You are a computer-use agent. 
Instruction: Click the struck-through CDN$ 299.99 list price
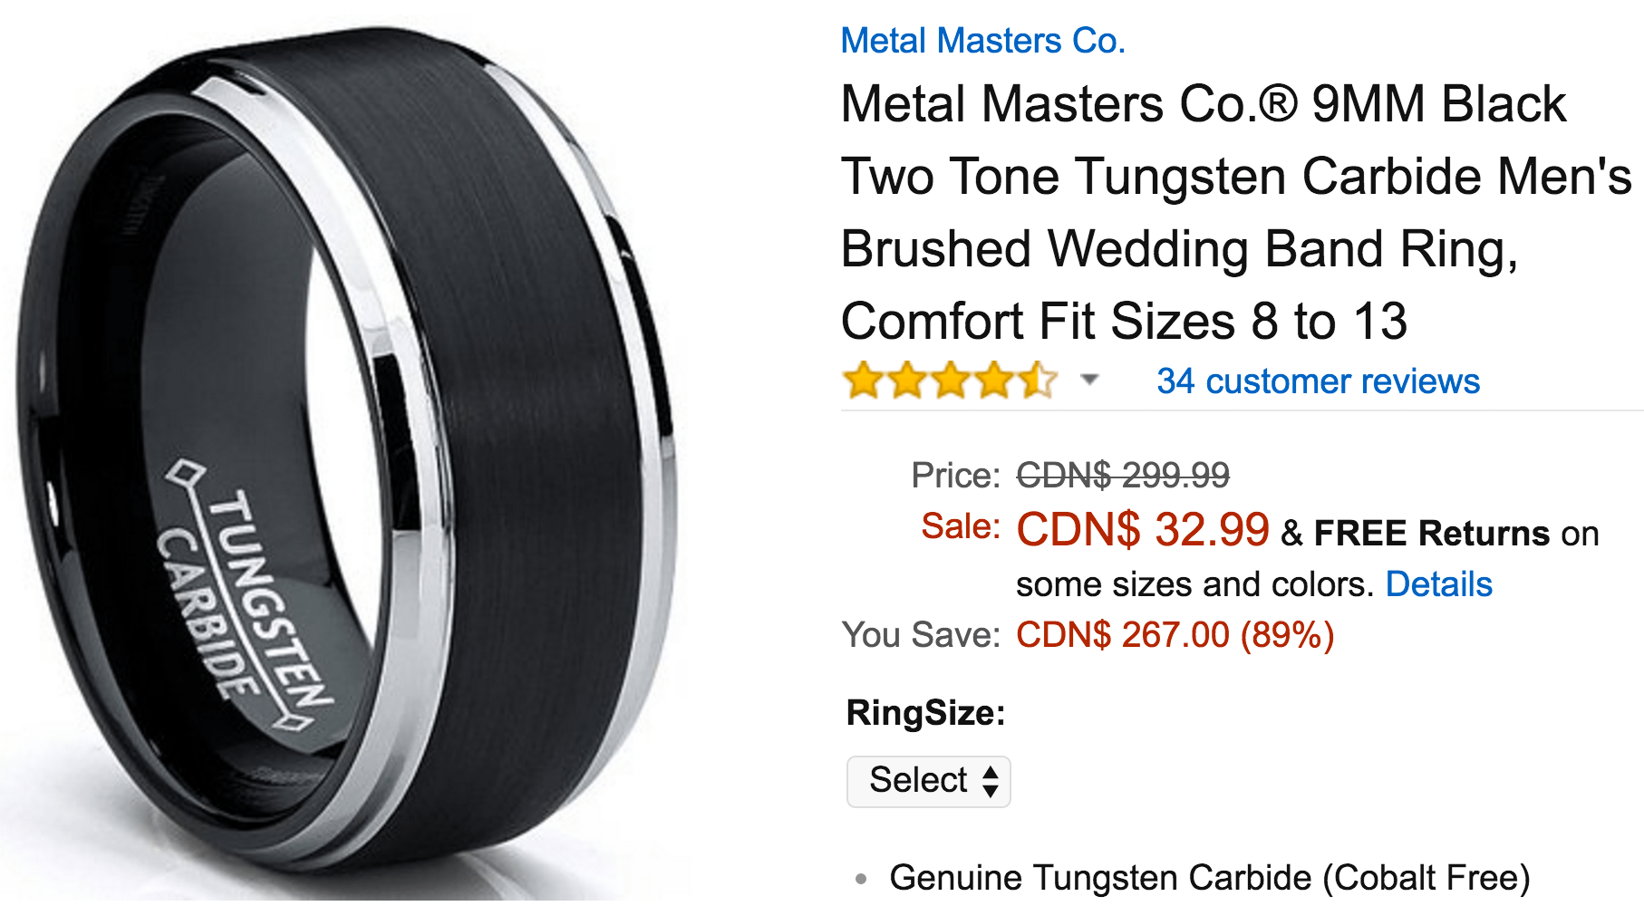click(x=1123, y=475)
